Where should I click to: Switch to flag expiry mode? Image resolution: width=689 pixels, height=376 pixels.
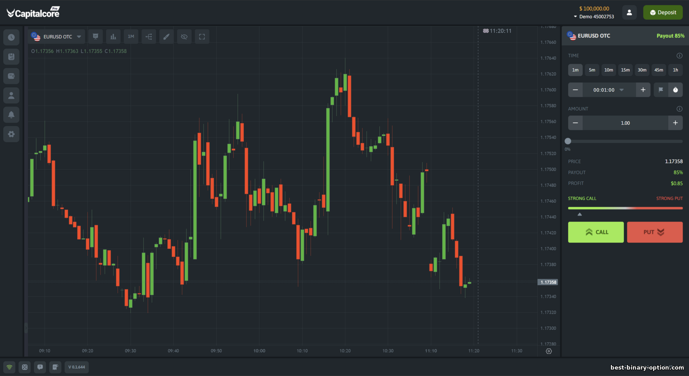tap(661, 90)
